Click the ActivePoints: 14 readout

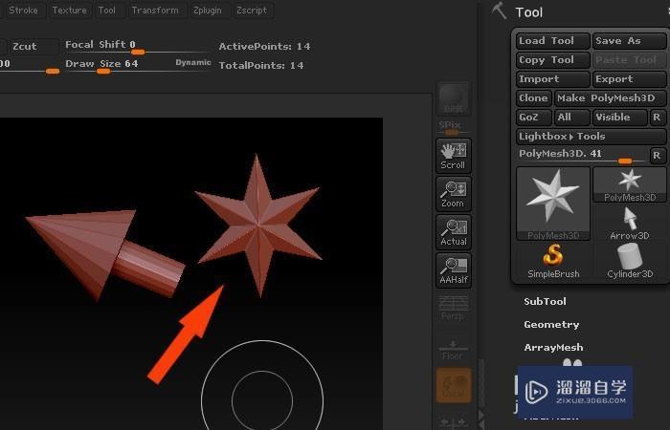264,47
